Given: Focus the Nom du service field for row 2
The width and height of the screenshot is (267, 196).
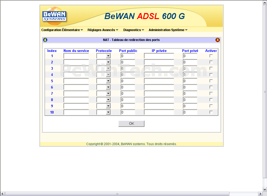Looking at the screenshot, I should pos(76,62).
